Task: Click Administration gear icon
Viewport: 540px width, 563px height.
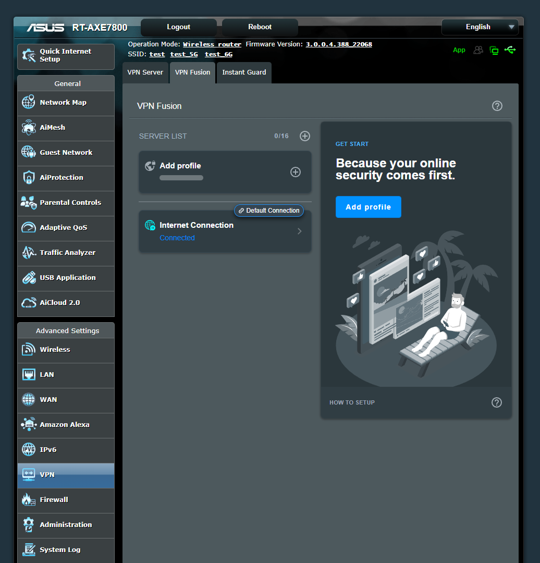Action: (29, 524)
